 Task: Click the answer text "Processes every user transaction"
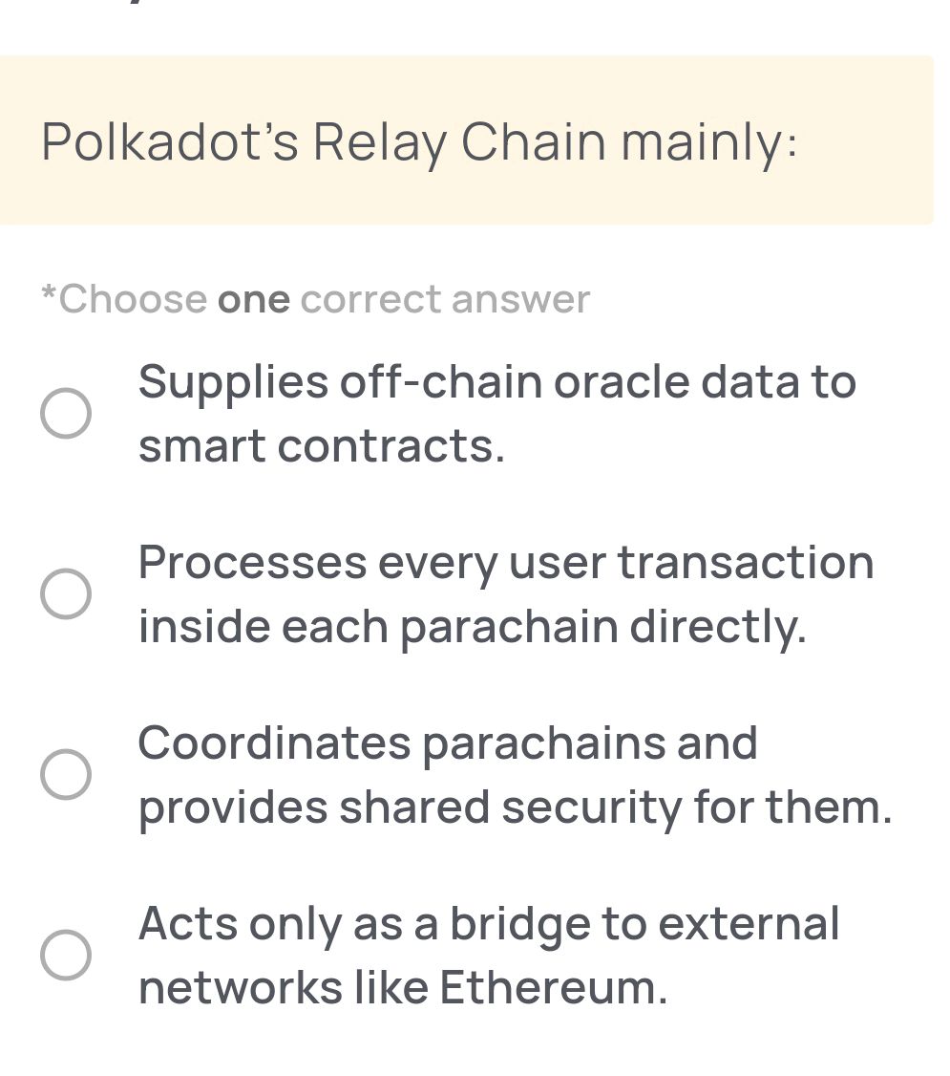click(505, 563)
